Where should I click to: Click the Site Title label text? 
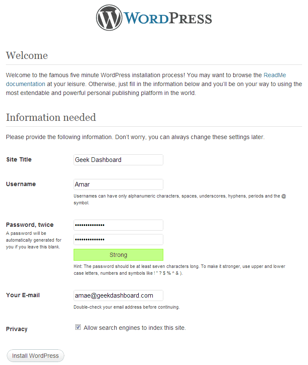point(19,159)
